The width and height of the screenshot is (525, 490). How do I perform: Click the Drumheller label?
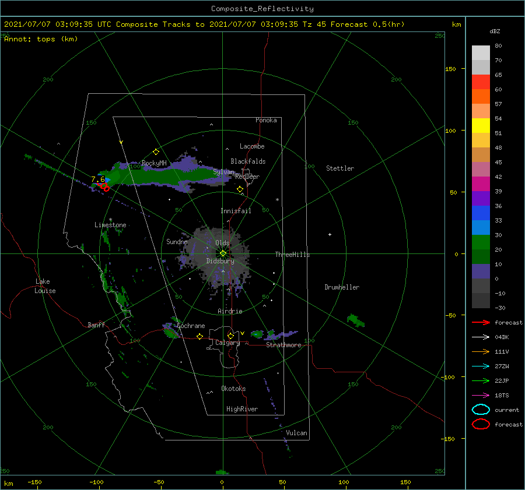point(342,287)
